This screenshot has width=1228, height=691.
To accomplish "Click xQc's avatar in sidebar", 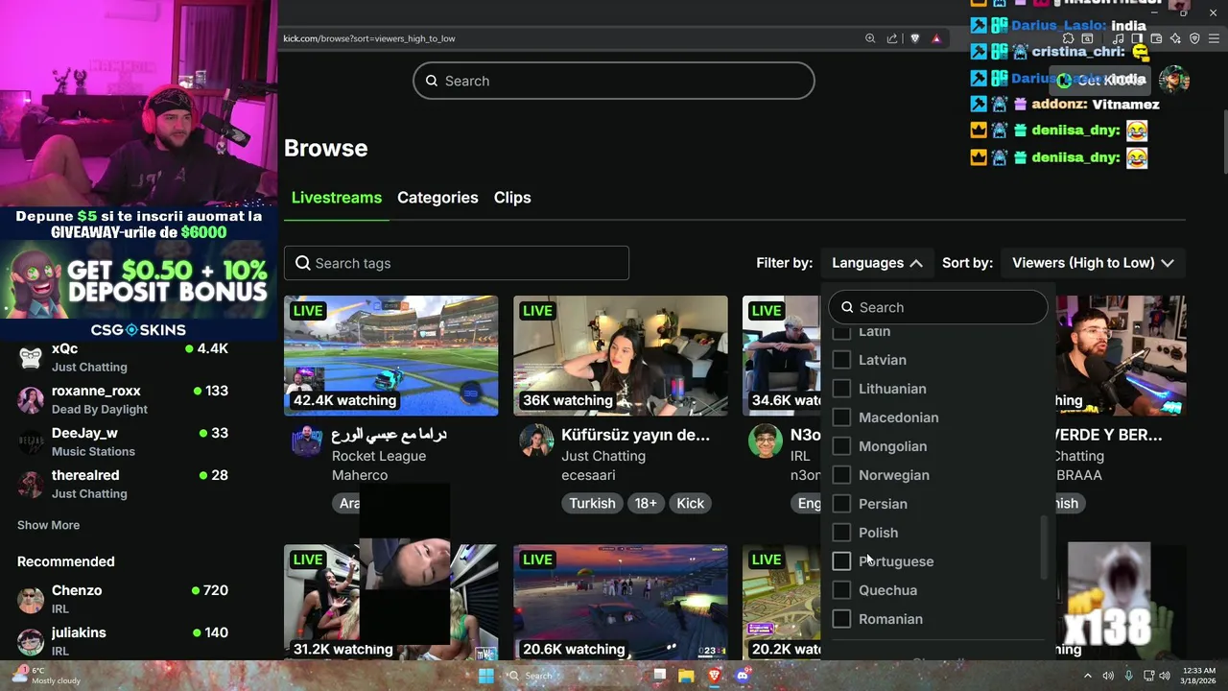I will (x=31, y=358).
